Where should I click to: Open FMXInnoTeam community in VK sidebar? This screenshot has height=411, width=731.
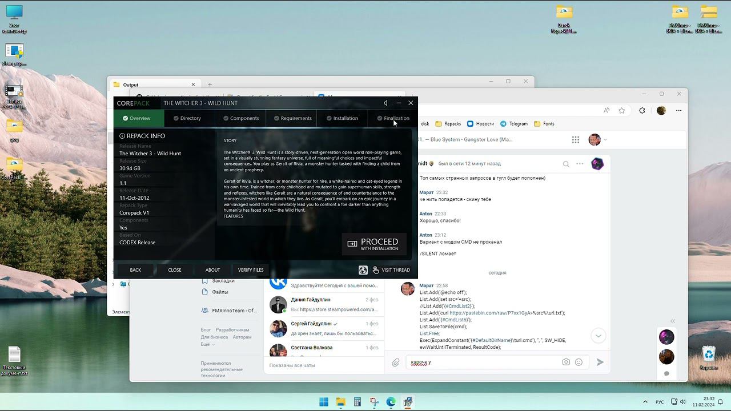(x=230, y=311)
